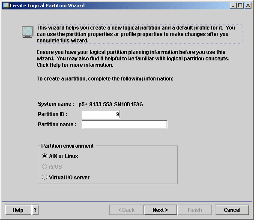This screenshot has height=220, width=254.
Task: Close the wizard with the X button
Action: [x=248, y=6]
